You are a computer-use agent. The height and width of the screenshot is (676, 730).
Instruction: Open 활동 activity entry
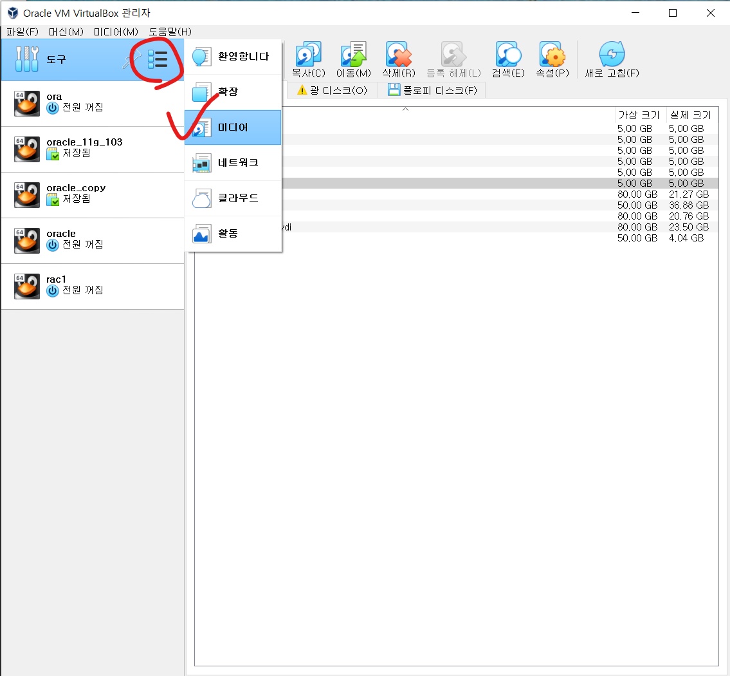point(233,234)
